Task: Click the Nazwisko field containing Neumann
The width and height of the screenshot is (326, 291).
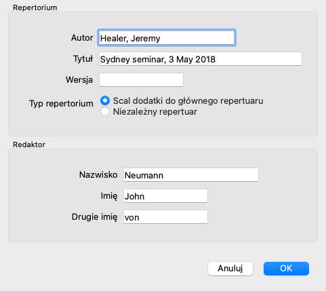Action: point(191,175)
